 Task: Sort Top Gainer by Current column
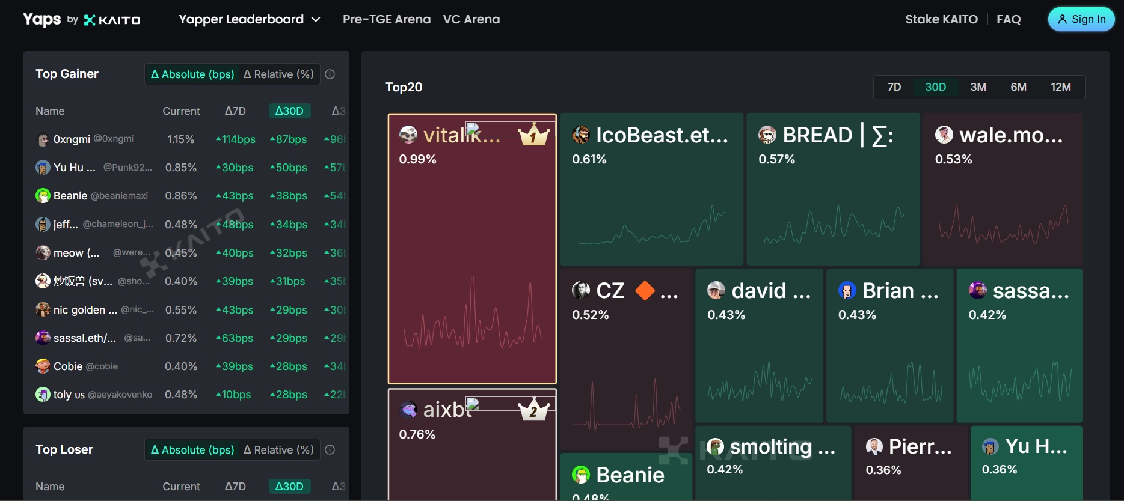point(181,111)
